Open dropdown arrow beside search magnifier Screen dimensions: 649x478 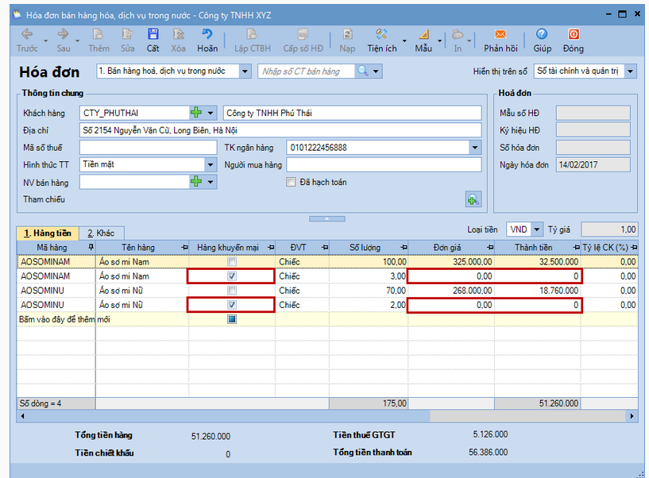point(376,71)
